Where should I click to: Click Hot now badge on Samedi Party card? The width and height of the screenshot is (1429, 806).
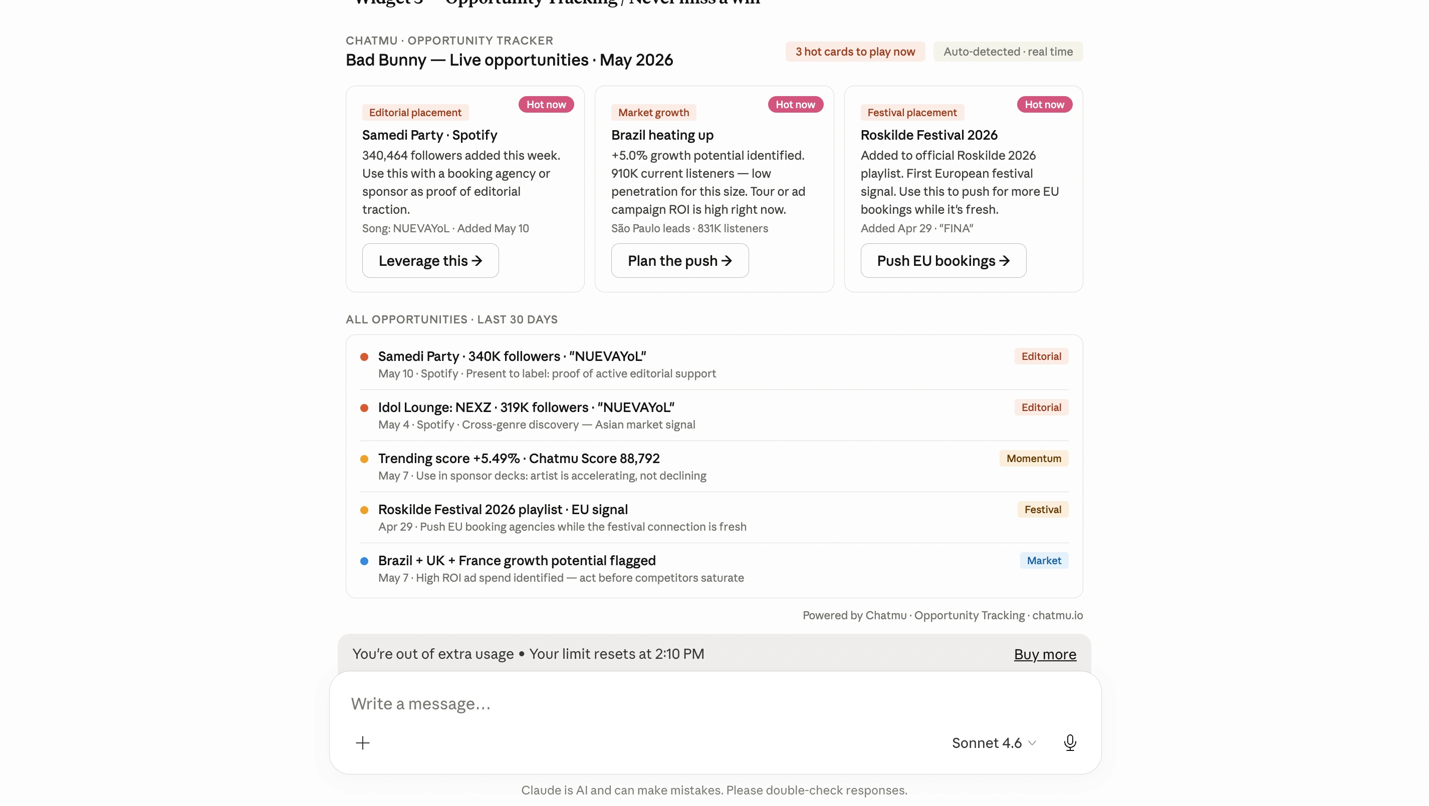click(x=546, y=105)
